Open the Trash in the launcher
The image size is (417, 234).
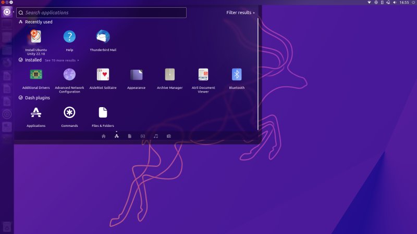[x=7, y=227]
